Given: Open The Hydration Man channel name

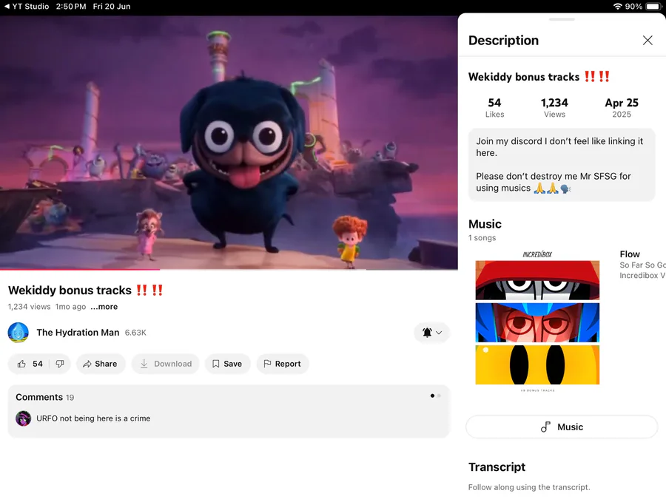Looking at the screenshot, I should (78, 332).
